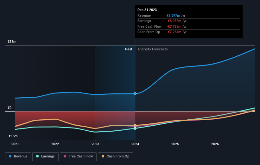Click the Revenue row label in tooltip
The height and width of the screenshot is (165, 260).
pyautogui.click(x=144, y=15)
